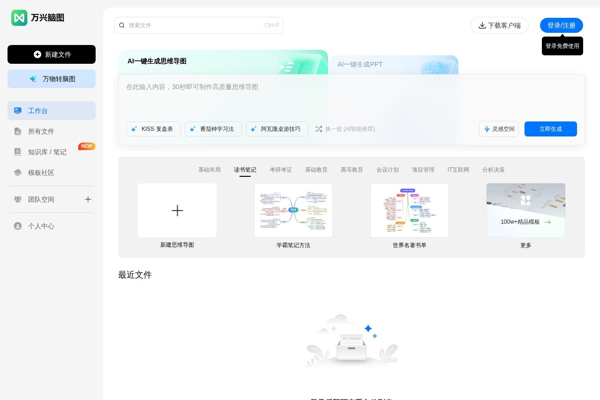Image resolution: width=600 pixels, height=400 pixels.
Task: Open 所有文件 from the sidebar
Action: [x=41, y=132]
